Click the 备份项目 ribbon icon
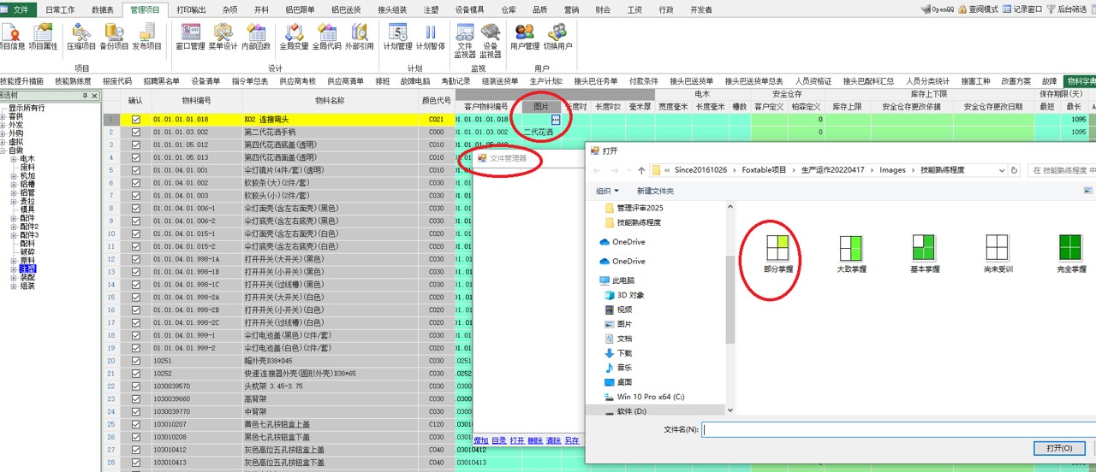Image resolution: width=1096 pixels, height=472 pixels. pos(114,36)
